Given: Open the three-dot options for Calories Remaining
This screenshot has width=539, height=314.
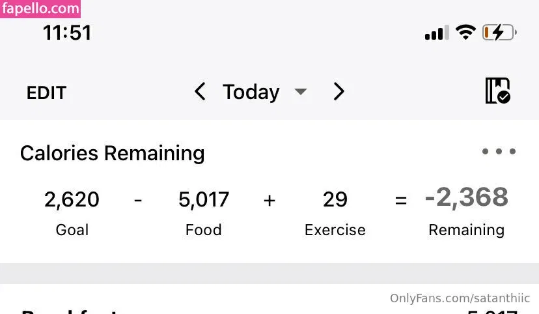Looking at the screenshot, I should (499, 152).
